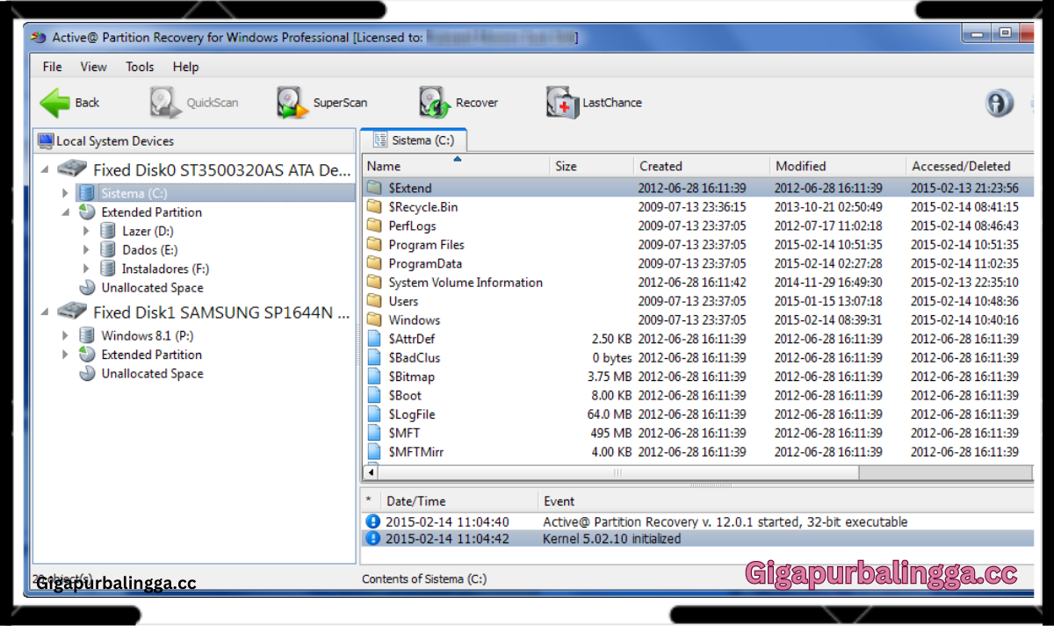Sort files by the Modified column

pyautogui.click(x=837, y=166)
